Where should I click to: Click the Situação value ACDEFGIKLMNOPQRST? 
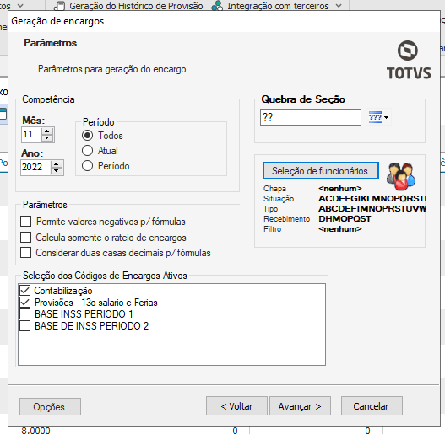pyautogui.click(x=372, y=199)
